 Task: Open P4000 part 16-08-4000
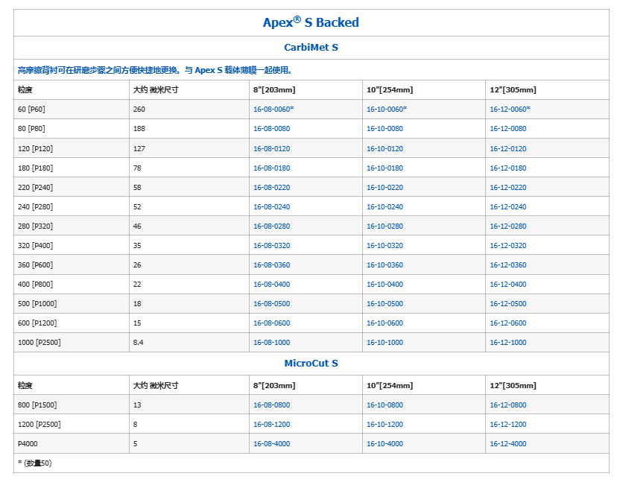271,444
